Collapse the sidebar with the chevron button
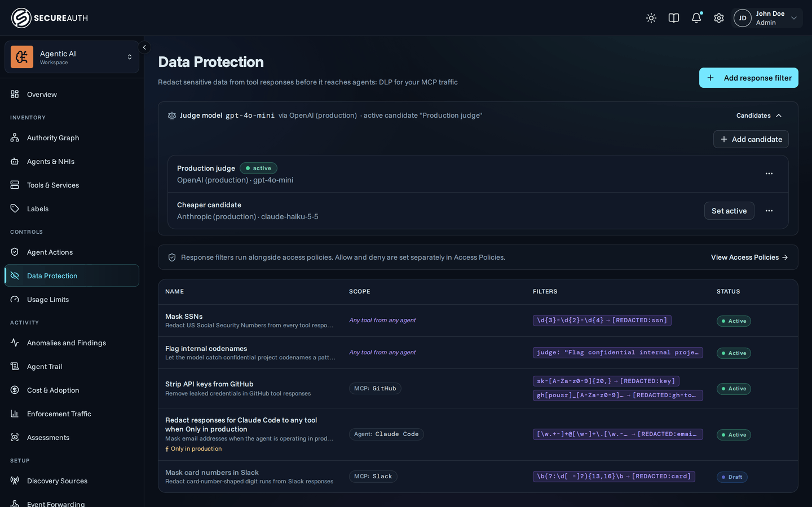 [x=144, y=47]
